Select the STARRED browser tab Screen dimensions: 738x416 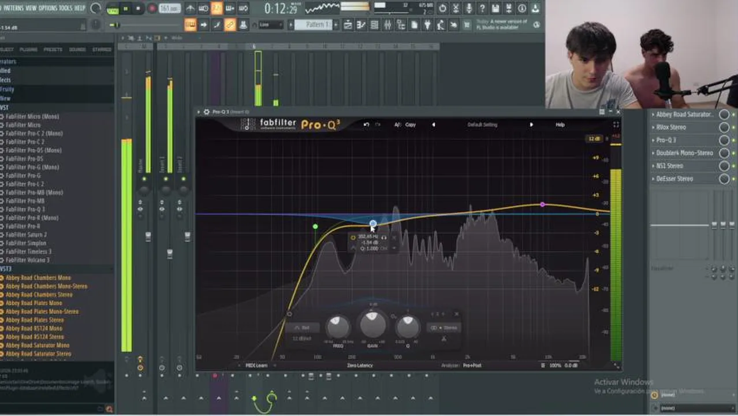coord(102,50)
